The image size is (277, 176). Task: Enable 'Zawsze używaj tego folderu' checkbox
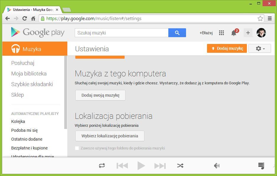[77, 148]
